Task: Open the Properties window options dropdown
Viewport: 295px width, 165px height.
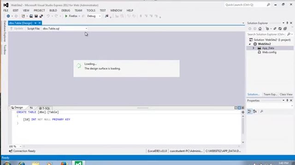Action: point(283,100)
